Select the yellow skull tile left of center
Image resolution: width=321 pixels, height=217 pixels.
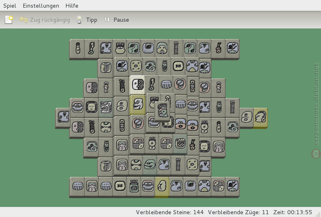click(x=138, y=104)
